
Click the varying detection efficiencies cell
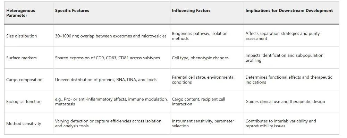pos(108,124)
